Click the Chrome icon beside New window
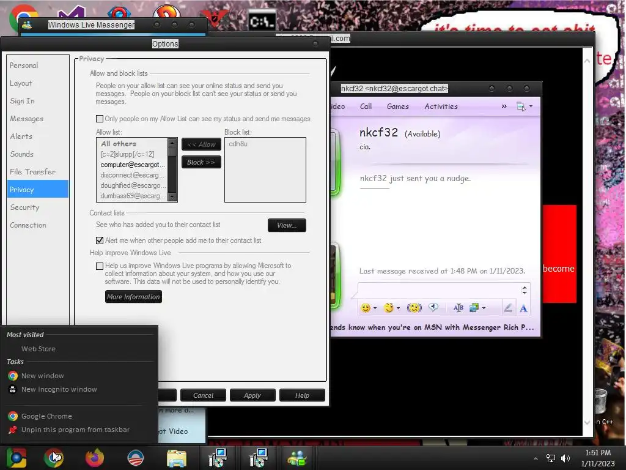The image size is (626, 470). tap(13, 376)
